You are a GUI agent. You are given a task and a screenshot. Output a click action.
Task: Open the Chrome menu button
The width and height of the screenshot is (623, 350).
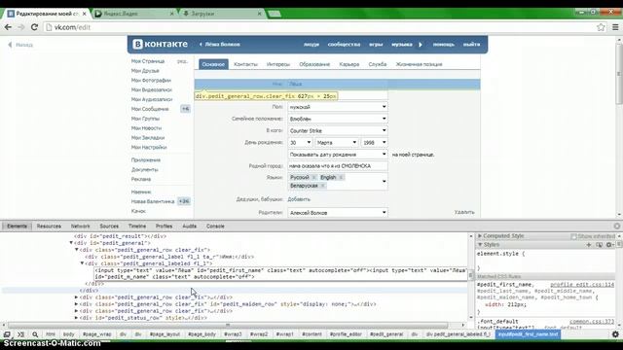click(x=615, y=27)
